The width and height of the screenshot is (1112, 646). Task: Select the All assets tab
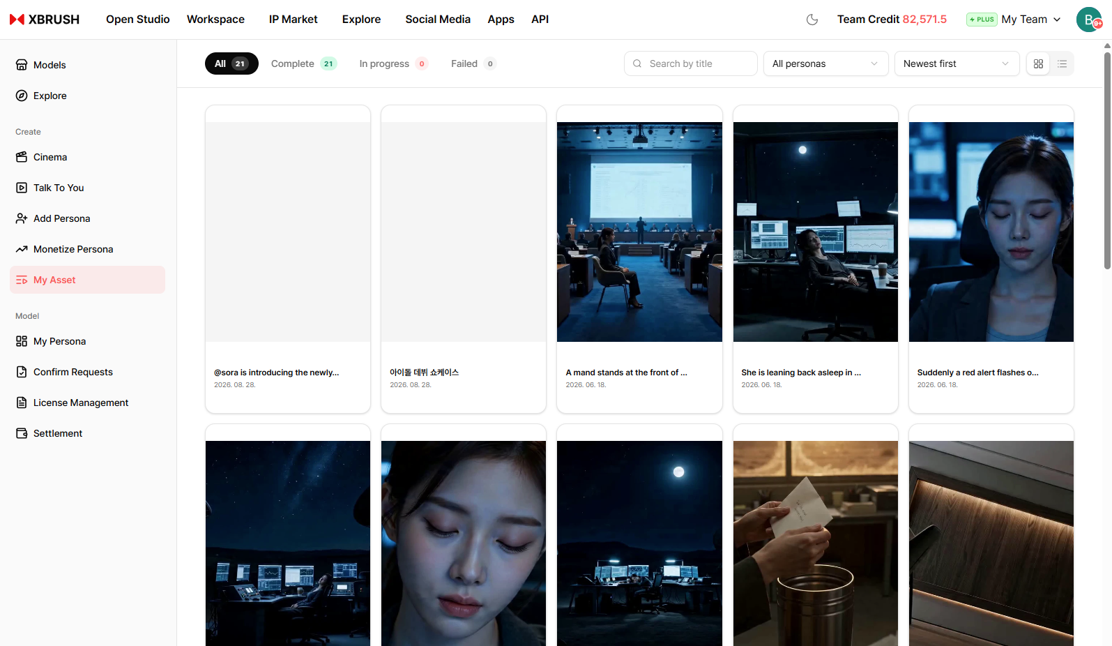coord(231,63)
